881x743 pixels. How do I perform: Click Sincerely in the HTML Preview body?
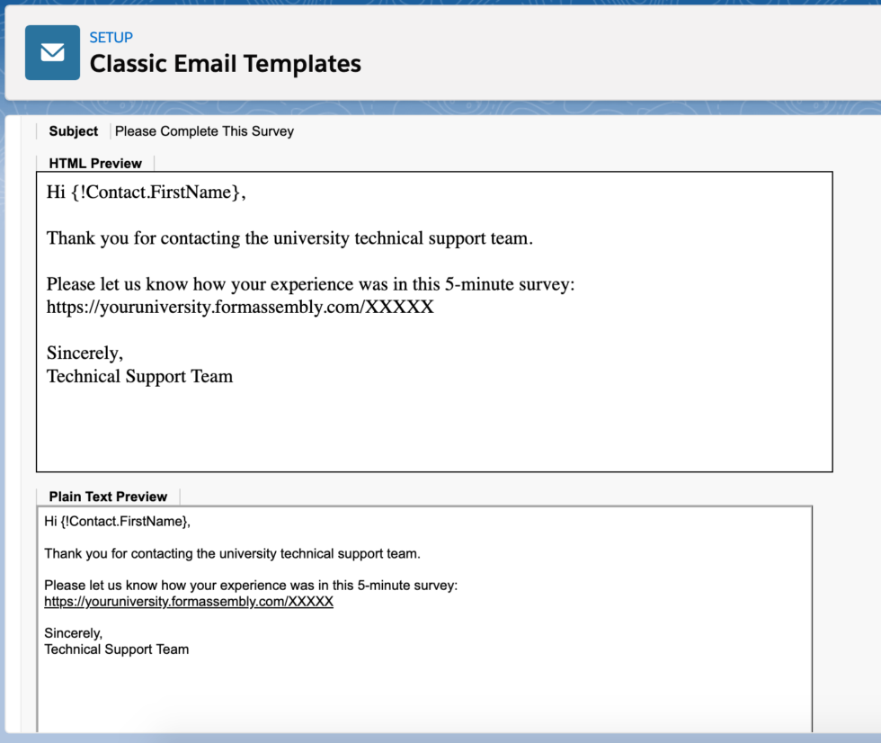coord(85,354)
